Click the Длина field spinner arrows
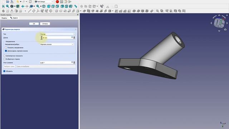This screenshot has width=229, height=129. [x=74, y=38]
